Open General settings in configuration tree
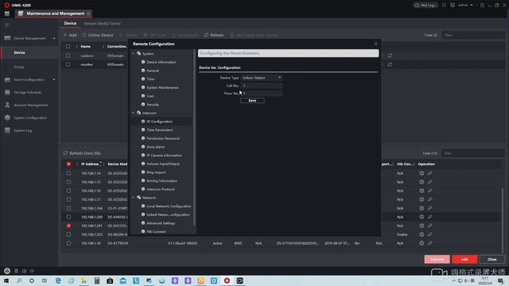 (x=153, y=71)
